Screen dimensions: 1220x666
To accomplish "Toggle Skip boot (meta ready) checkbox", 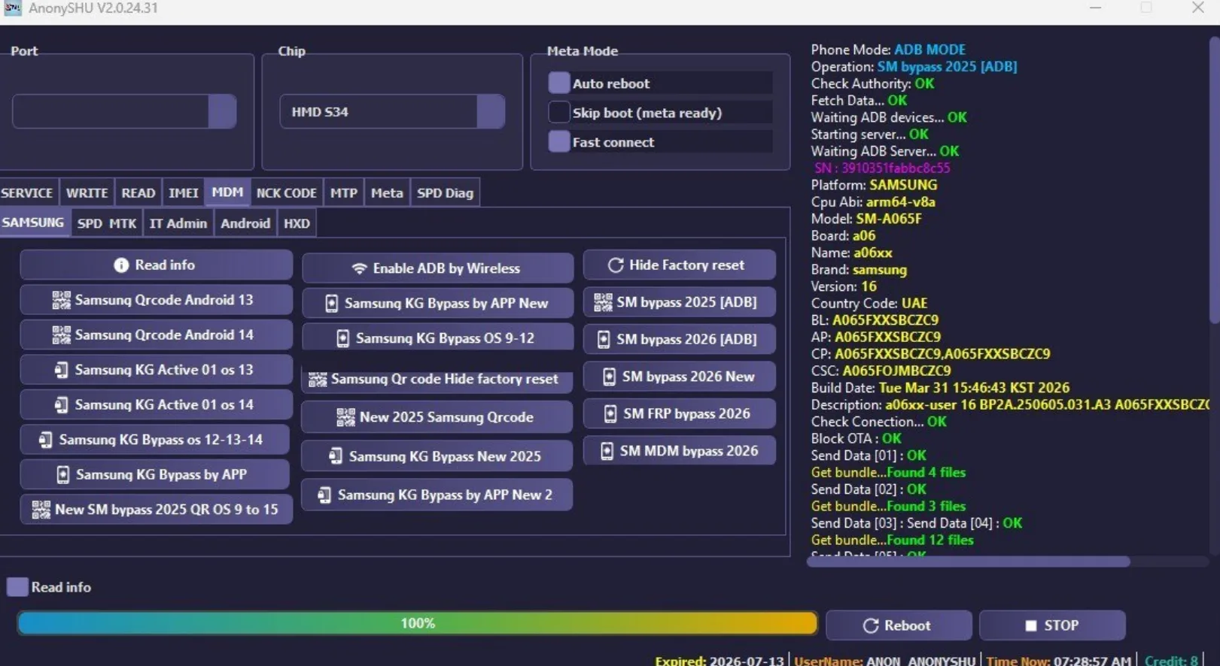I will pyautogui.click(x=558, y=112).
